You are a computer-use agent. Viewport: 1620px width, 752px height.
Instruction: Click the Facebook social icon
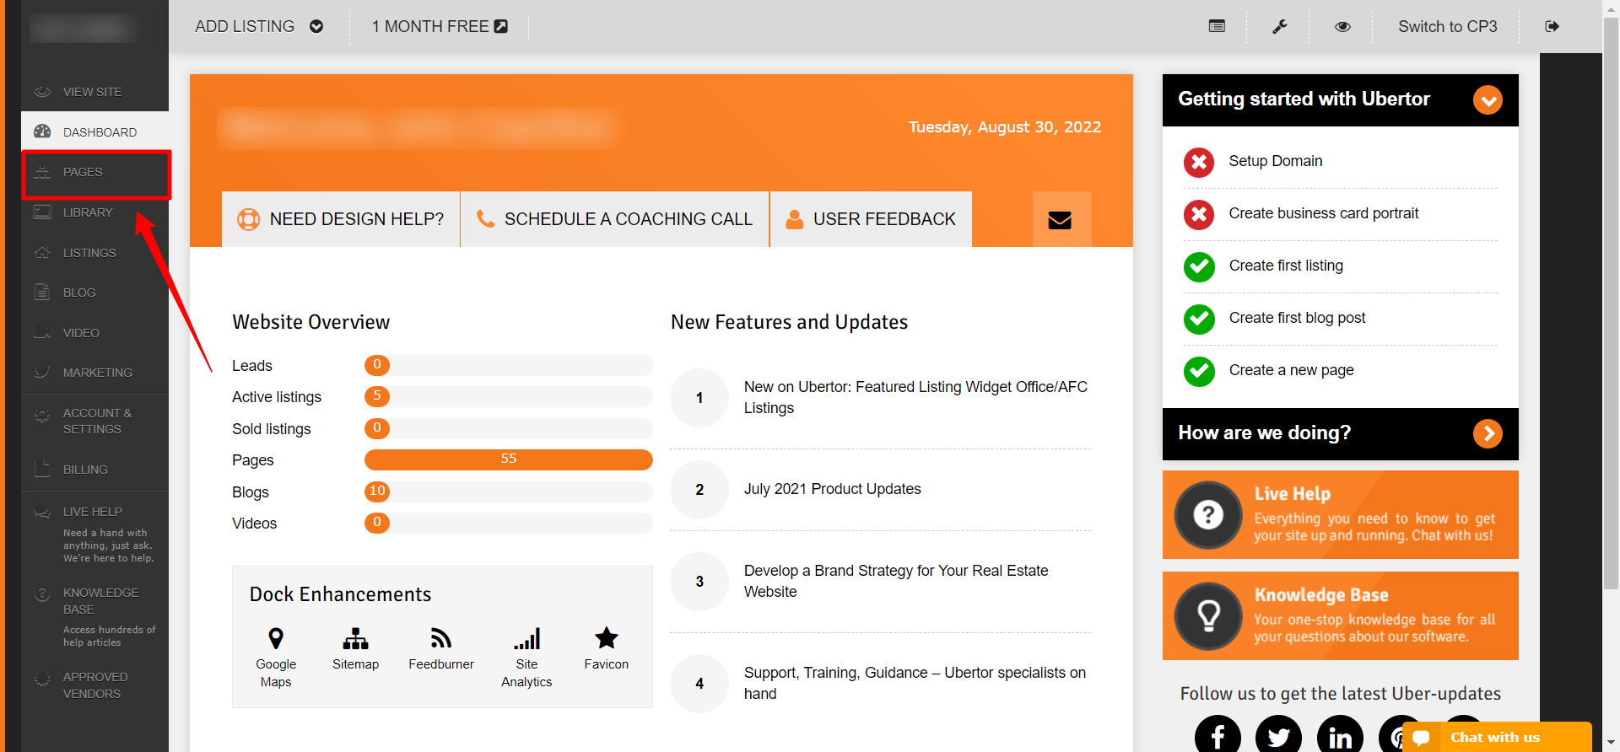tap(1218, 736)
